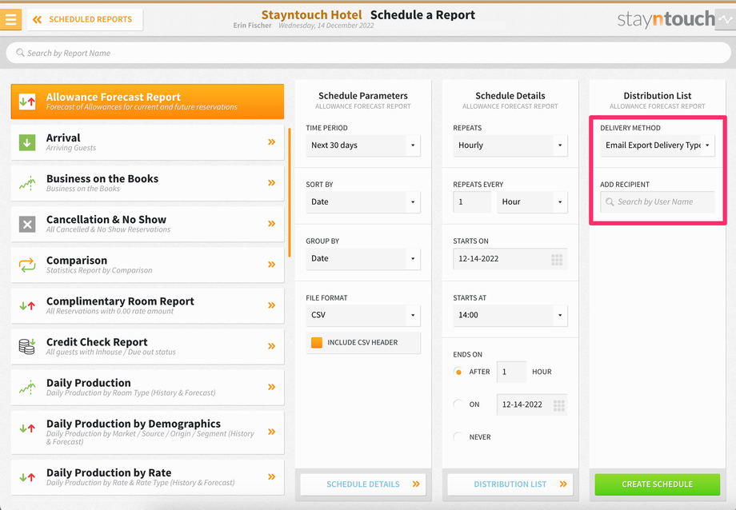This screenshot has width=736, height=510.
Task: Open the Time Period dropdown
Action: click(363, 145)
